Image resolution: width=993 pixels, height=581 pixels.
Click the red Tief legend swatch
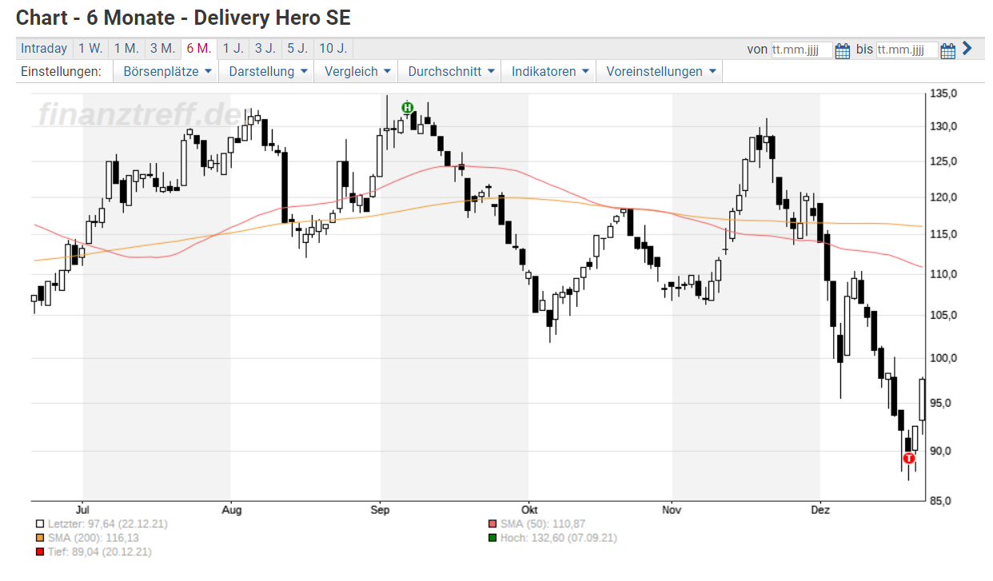[40, 551]
